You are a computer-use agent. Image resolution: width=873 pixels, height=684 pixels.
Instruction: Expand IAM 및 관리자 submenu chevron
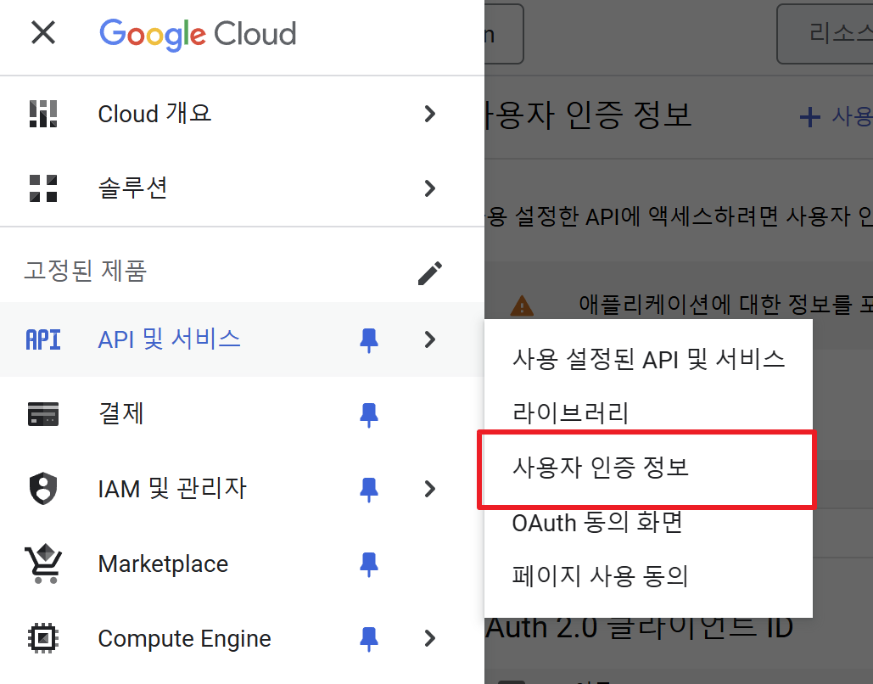pyautogui.click(x=429, y=489)
